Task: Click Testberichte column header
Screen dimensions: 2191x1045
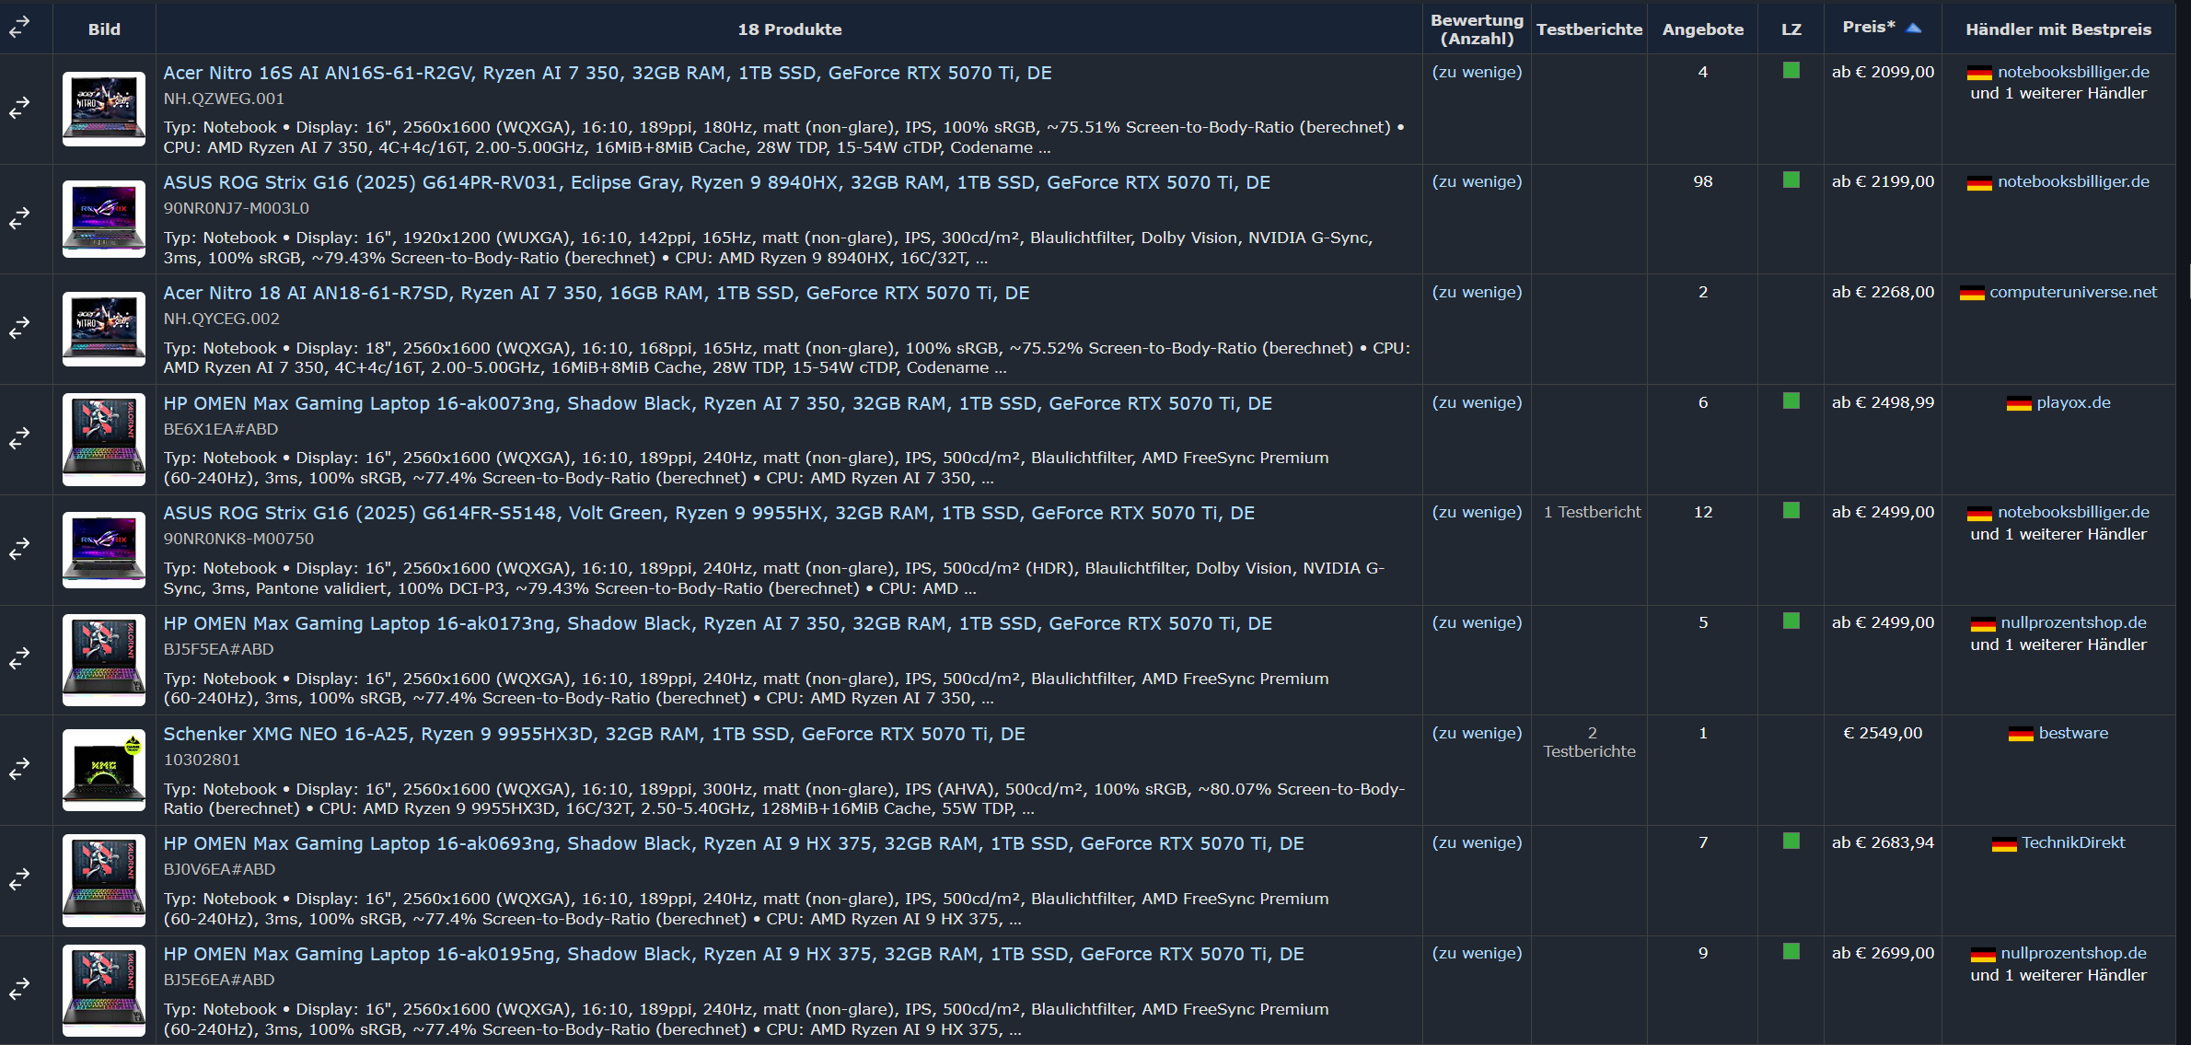Action: 1589,29
